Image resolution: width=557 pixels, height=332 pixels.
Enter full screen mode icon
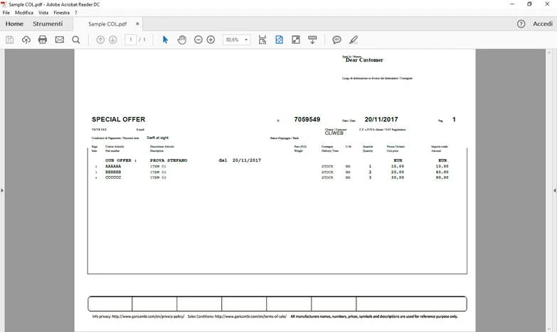point(295,40)
